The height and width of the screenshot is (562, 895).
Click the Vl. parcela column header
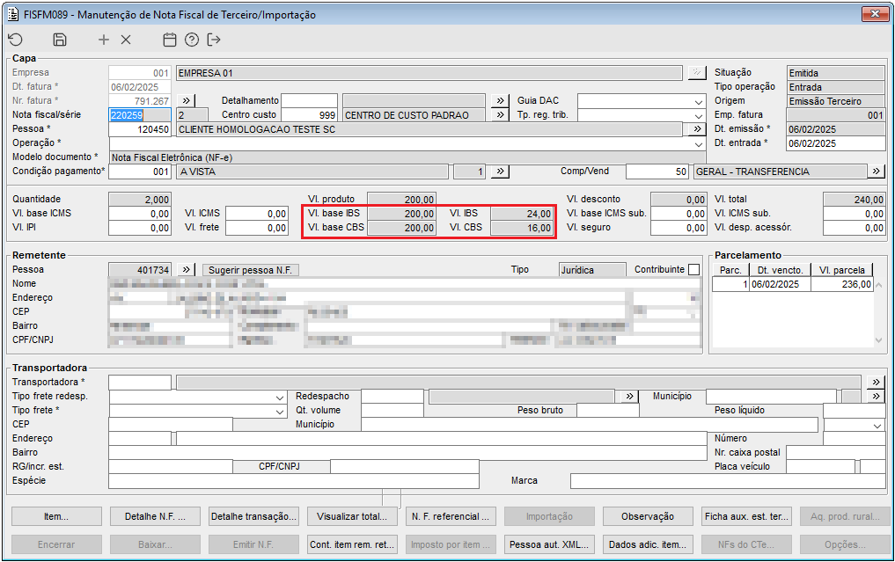pos(842,270)
